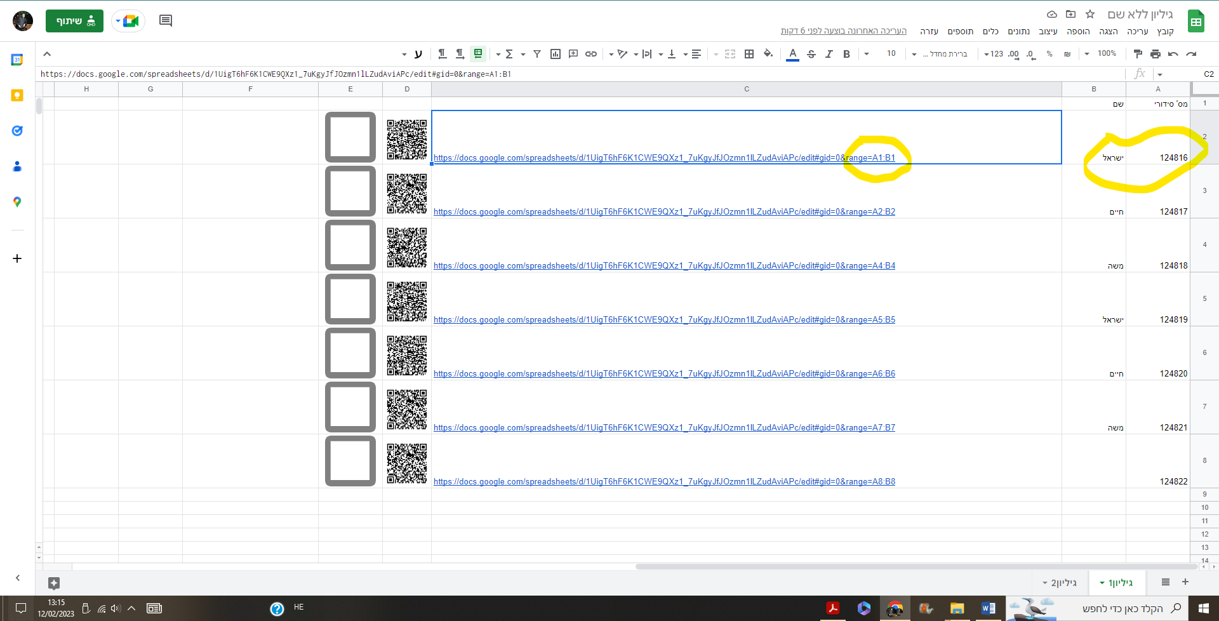The height and width of the screenshot is (621, 1219).
Task: Open the link ending in range=A2:B2
Action: point(664,212)
